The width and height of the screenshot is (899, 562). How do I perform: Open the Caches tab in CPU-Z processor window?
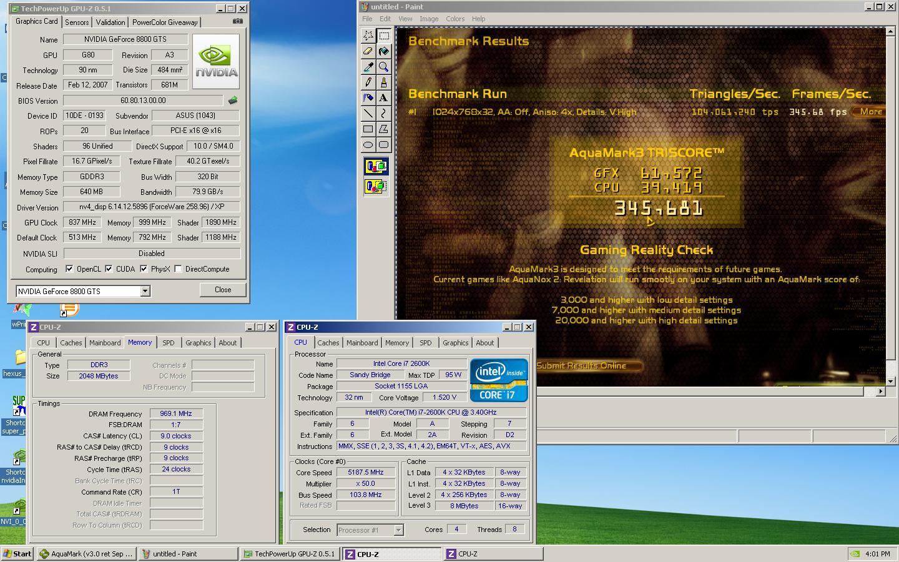click(x=328, y=343)
